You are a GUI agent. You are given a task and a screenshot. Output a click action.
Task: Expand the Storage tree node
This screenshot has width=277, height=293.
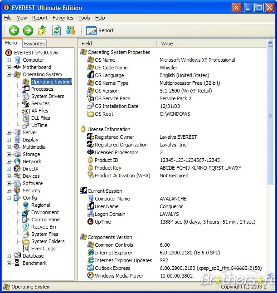[x=9, y=154]
